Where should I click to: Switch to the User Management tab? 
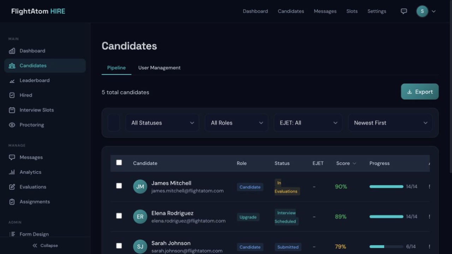[159, 68]
